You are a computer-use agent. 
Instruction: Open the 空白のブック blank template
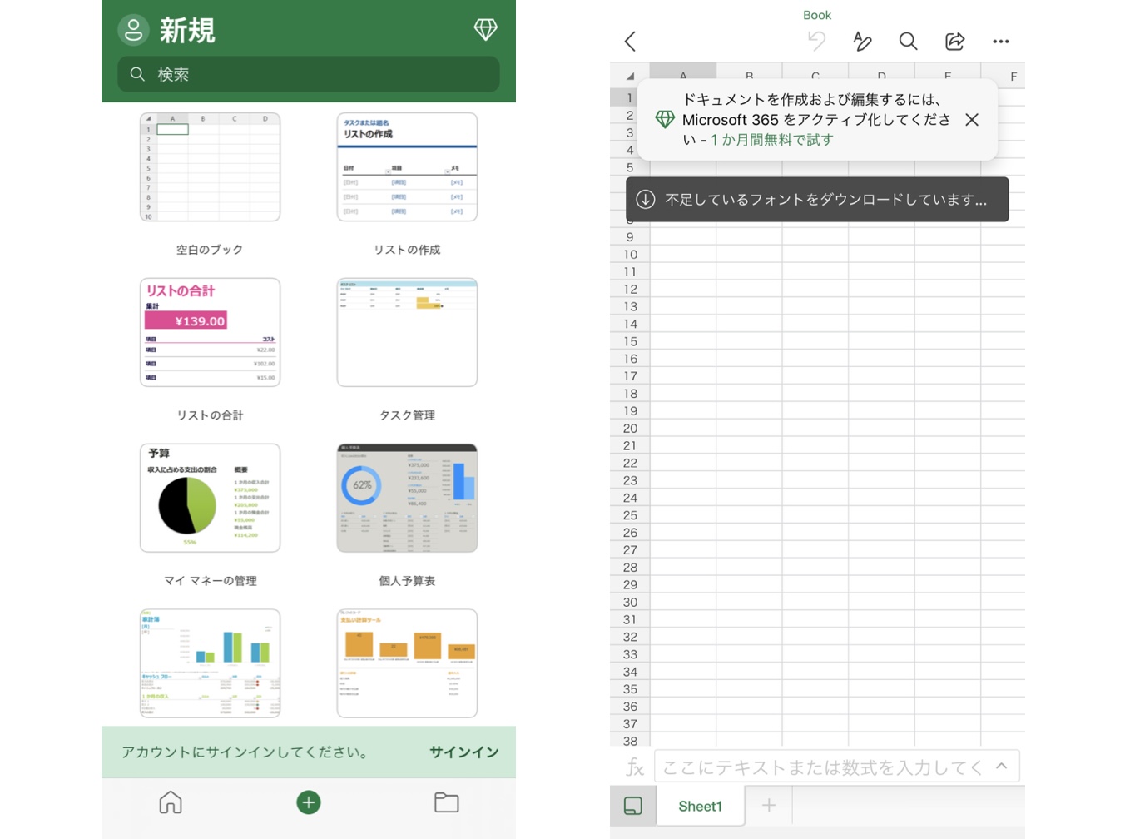(x=210, y=167)
